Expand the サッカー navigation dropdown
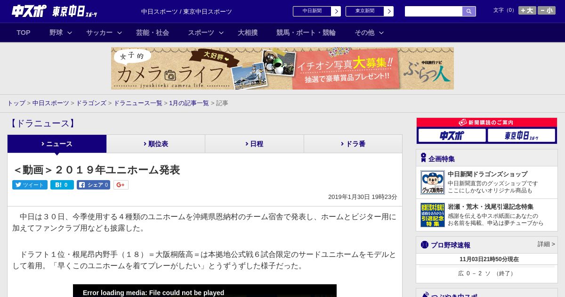Image resolution: width=565 pixels, height=297 pixels. [x=104, y=33]
